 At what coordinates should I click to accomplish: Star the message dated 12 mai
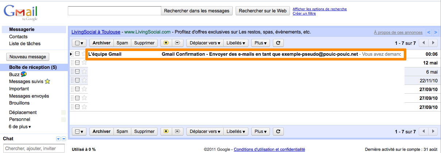[x=84, y=63]
